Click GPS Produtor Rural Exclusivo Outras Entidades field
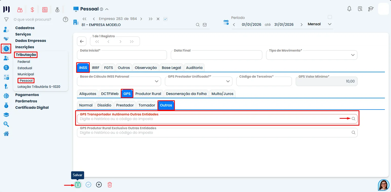391x192 pixels. [x=217, y=133]
